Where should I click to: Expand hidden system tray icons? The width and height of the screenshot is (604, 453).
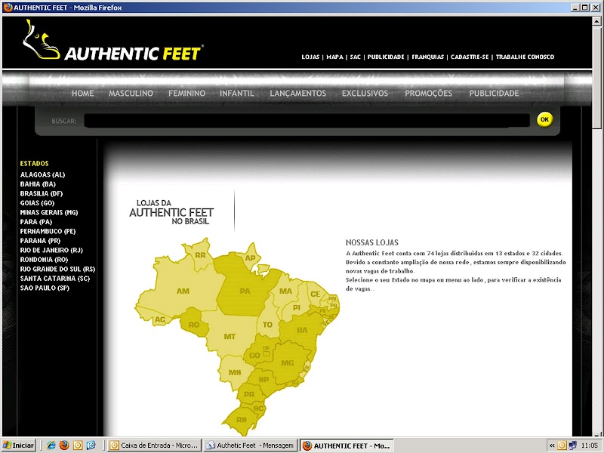[x=552, y=445]
